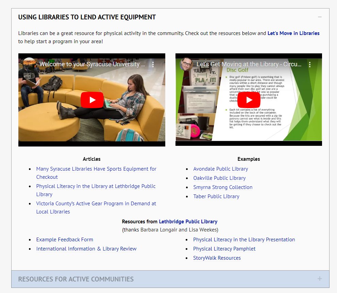Visit the Avondale Public Library example
This screenshot has height=293, width=337.
220,169
